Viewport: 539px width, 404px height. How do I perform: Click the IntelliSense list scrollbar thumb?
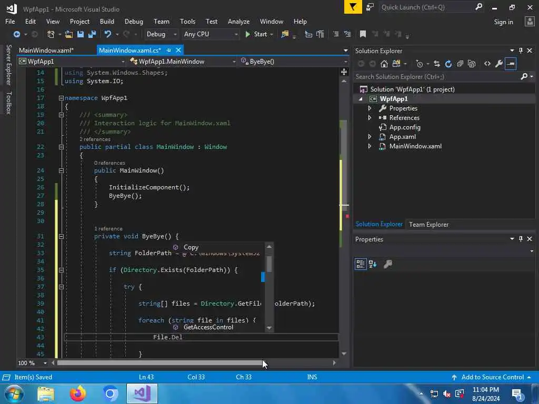pyautogui.click(x=269, y=264)
